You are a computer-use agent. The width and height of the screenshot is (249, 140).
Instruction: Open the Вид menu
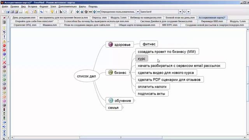coord(23,7)
